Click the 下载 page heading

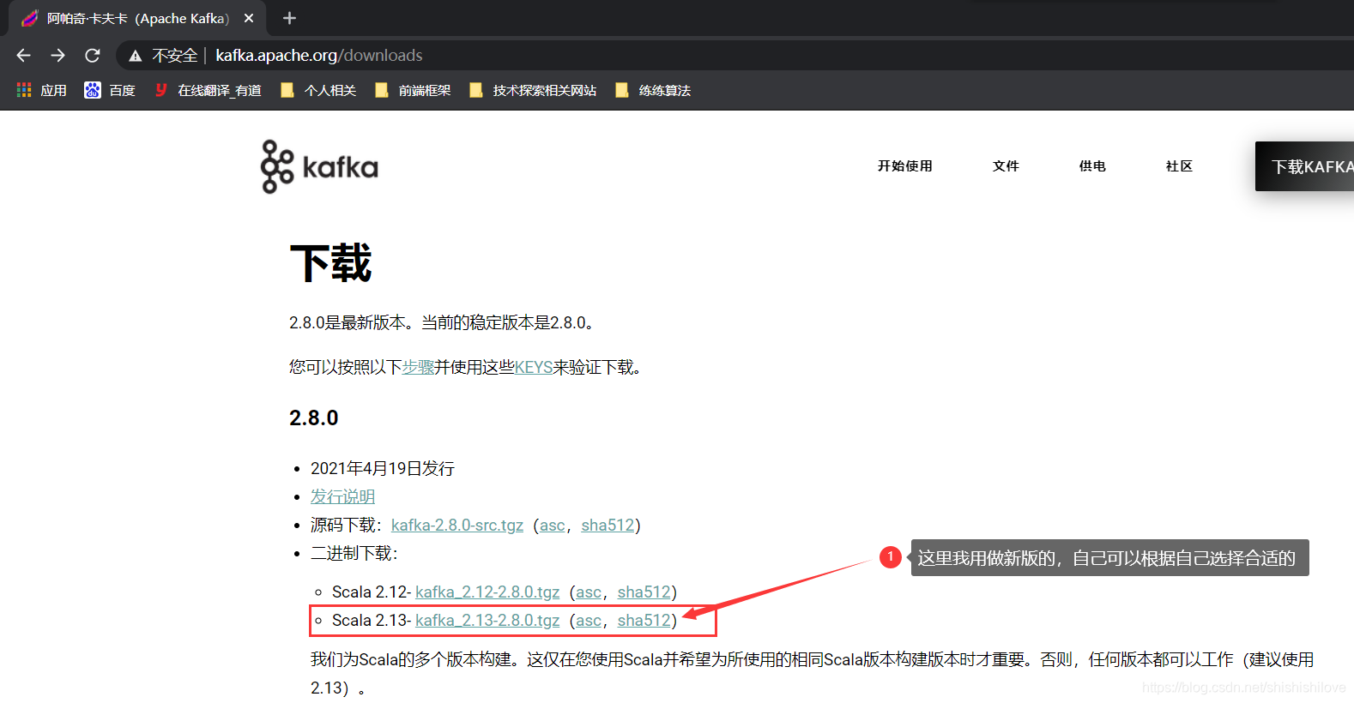click(331, 263)
